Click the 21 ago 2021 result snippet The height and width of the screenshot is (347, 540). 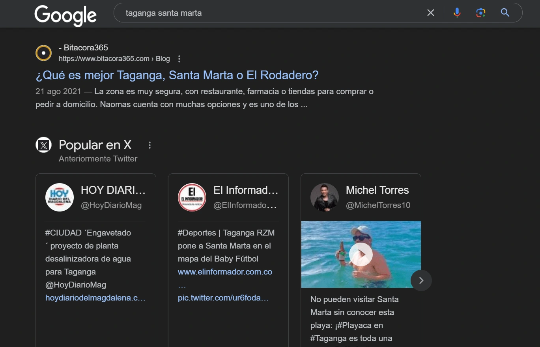click(204, 98)
